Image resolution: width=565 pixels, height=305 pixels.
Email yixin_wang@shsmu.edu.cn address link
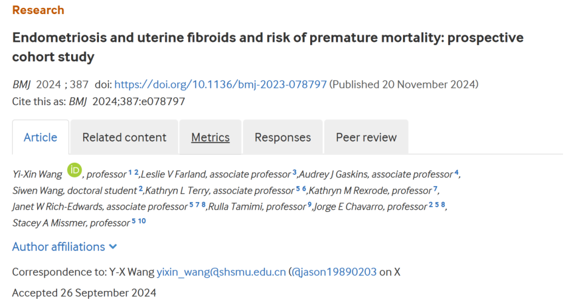point(221,272)
